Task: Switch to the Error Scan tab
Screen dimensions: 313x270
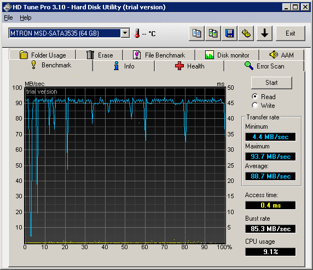Action: (x=264, y=66)
